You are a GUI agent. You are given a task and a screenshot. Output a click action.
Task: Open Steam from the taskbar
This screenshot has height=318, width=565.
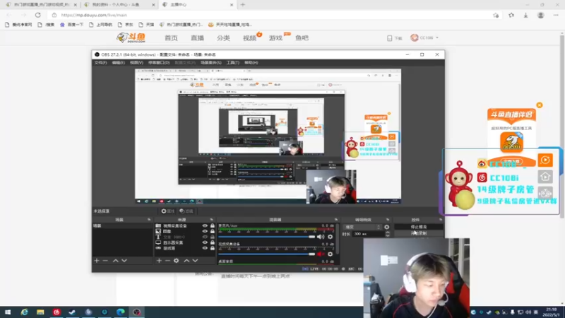click(72, 312)
